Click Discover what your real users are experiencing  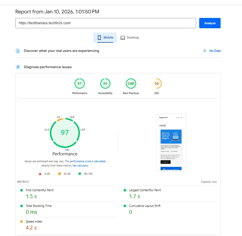pos(61,51)
